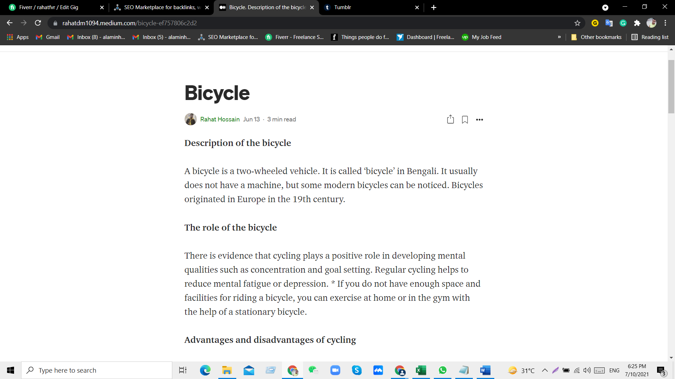This screenshot has width=675, height=379.
Task: Reload the current page
Action: [38, 23]
